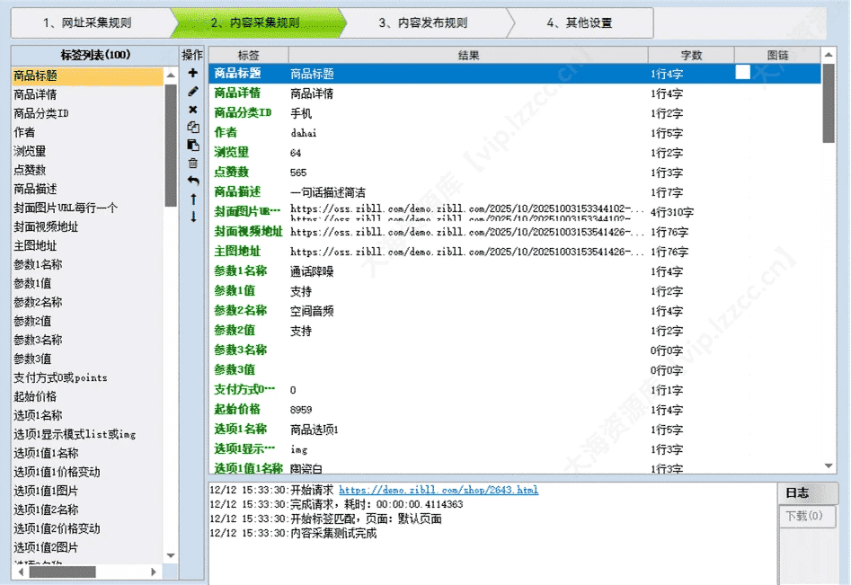Click the add (plus) tag icon
The image size is (851, 585).
(192, 73)
